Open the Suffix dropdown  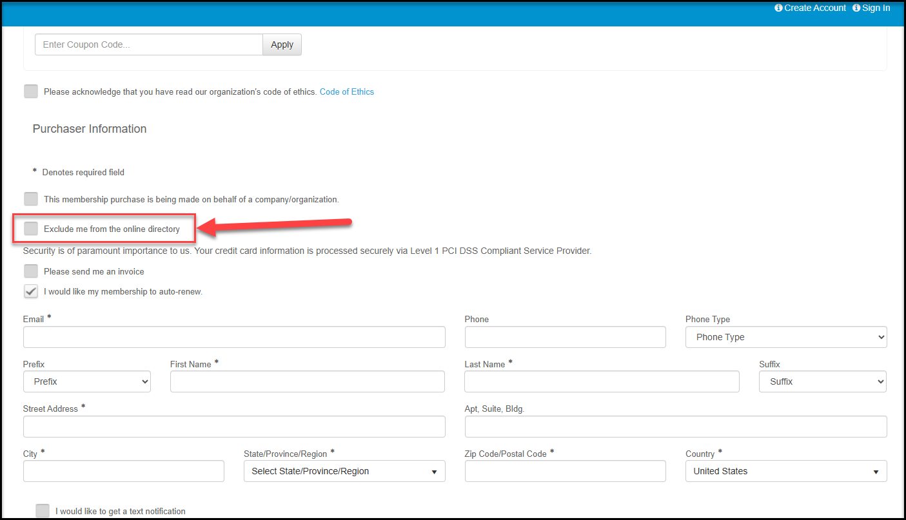(x=823, y=381)
